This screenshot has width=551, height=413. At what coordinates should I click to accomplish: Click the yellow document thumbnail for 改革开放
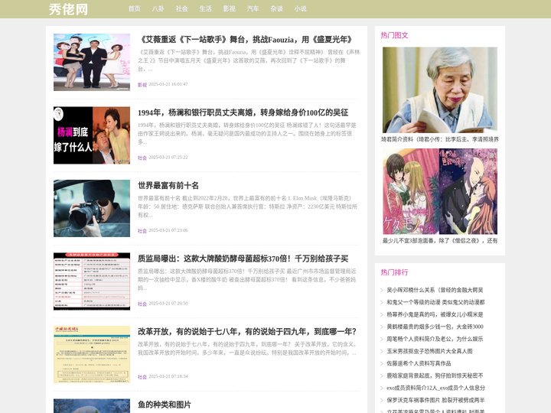point(92,354)
